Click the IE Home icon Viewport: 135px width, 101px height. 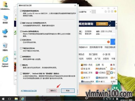(106, 11)
